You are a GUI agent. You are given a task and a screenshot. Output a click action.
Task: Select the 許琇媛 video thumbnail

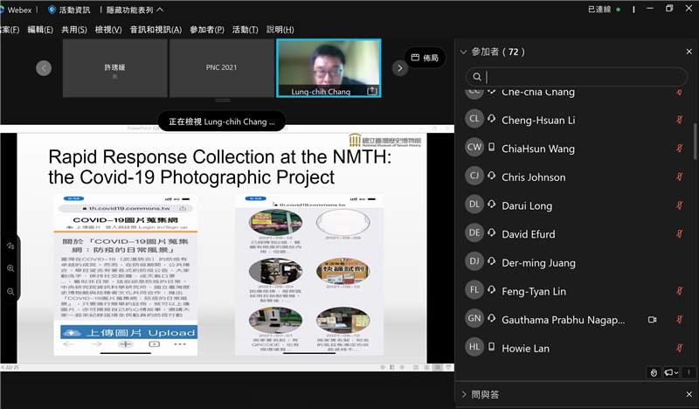pos(115,68)
